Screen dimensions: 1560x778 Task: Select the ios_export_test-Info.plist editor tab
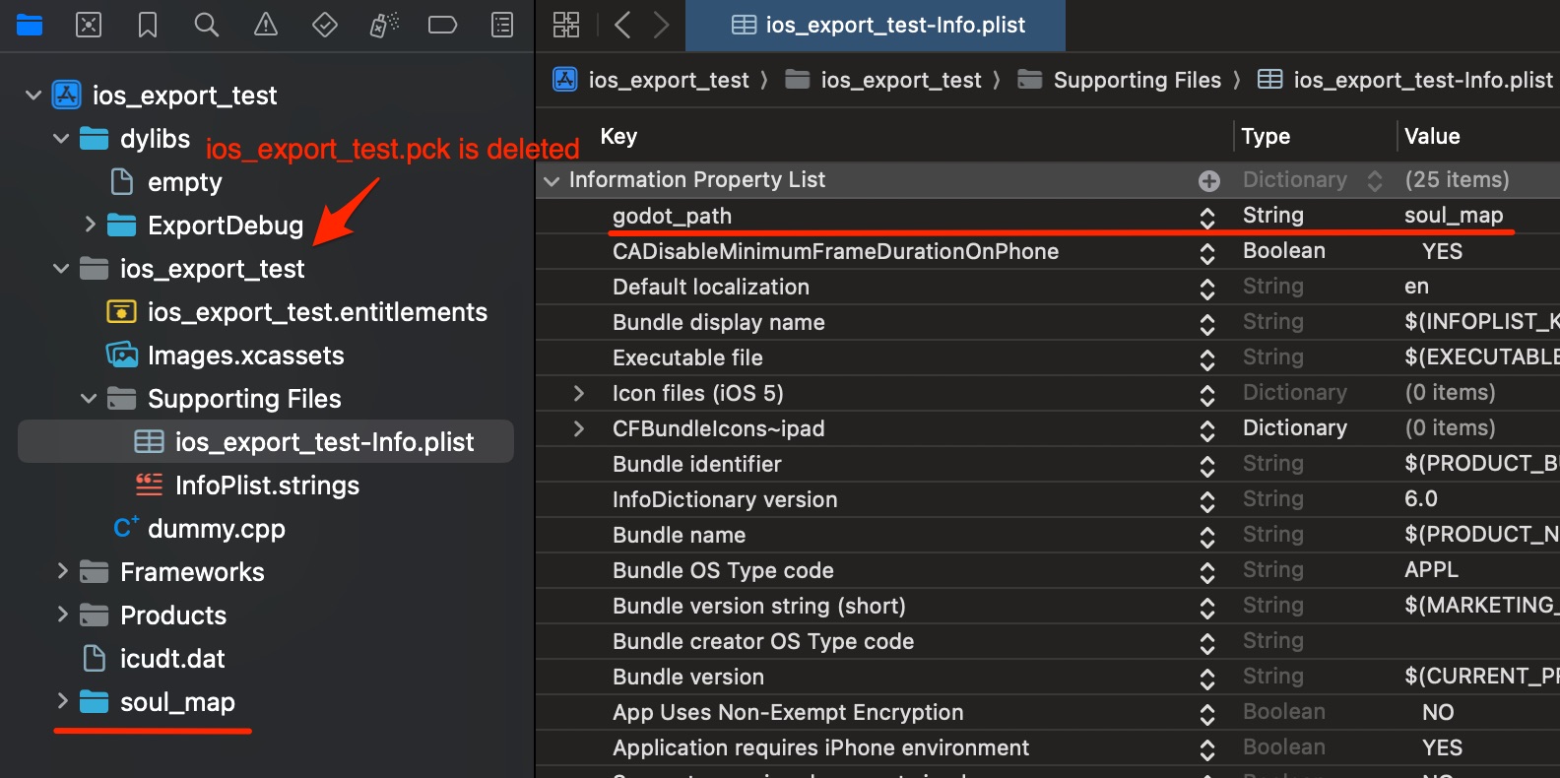tap(876, 26)
